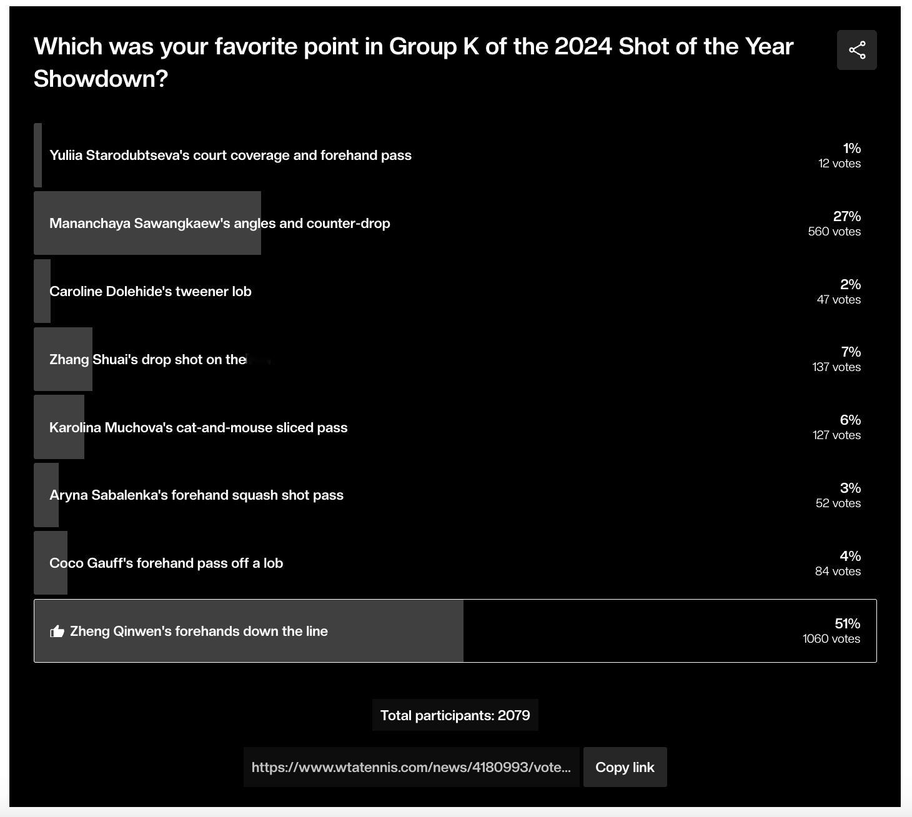912x817 pixels.
Task: Click the Total participants: 2079 label
Action: click(455, 715)
